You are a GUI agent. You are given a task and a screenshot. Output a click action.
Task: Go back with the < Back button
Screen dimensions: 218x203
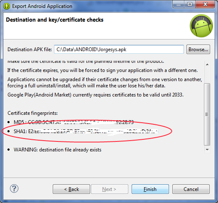pyautogui.click(x=71, y=189)
